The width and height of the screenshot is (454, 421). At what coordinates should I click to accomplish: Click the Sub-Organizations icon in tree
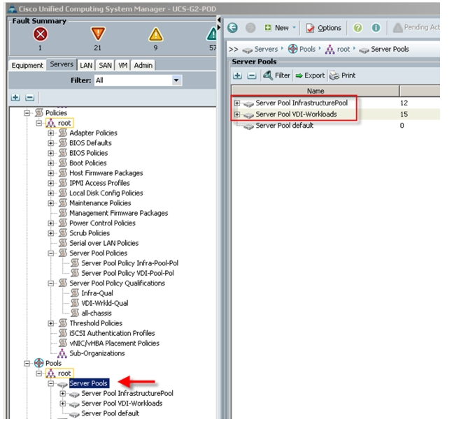(x=62, y=353)
